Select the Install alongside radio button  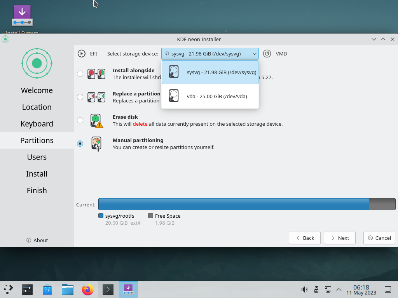(80, 74)
